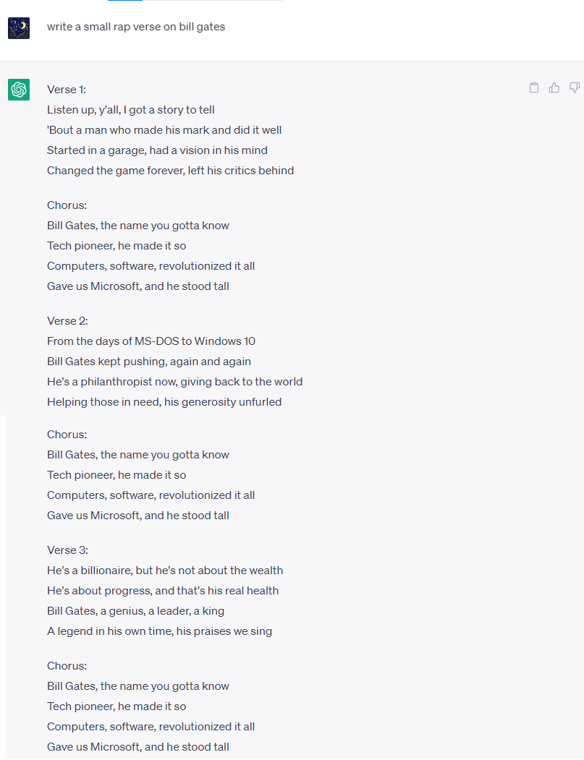This screenshot has width=584, height=760.
Task: Click the Verse 1 heading
Action: tap(67, 89)
